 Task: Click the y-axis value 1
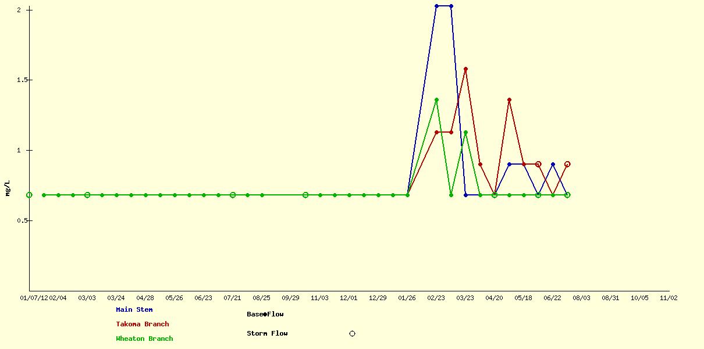pos(19,151)
